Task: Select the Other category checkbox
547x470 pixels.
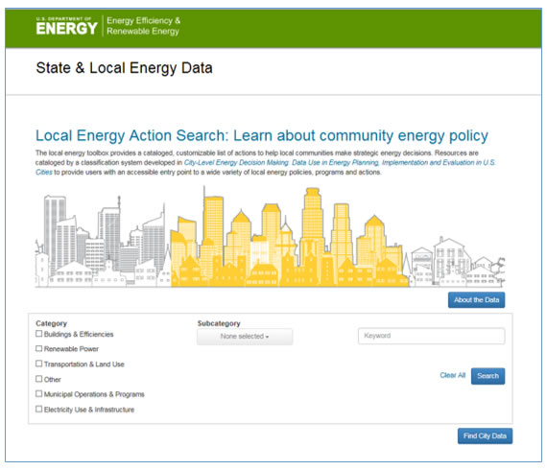Action: click(x=38, y=378)
